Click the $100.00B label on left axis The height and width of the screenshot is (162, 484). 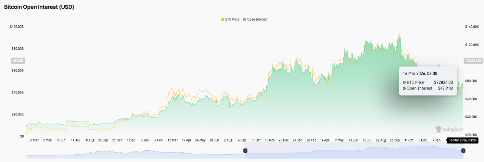pos(16,27)
